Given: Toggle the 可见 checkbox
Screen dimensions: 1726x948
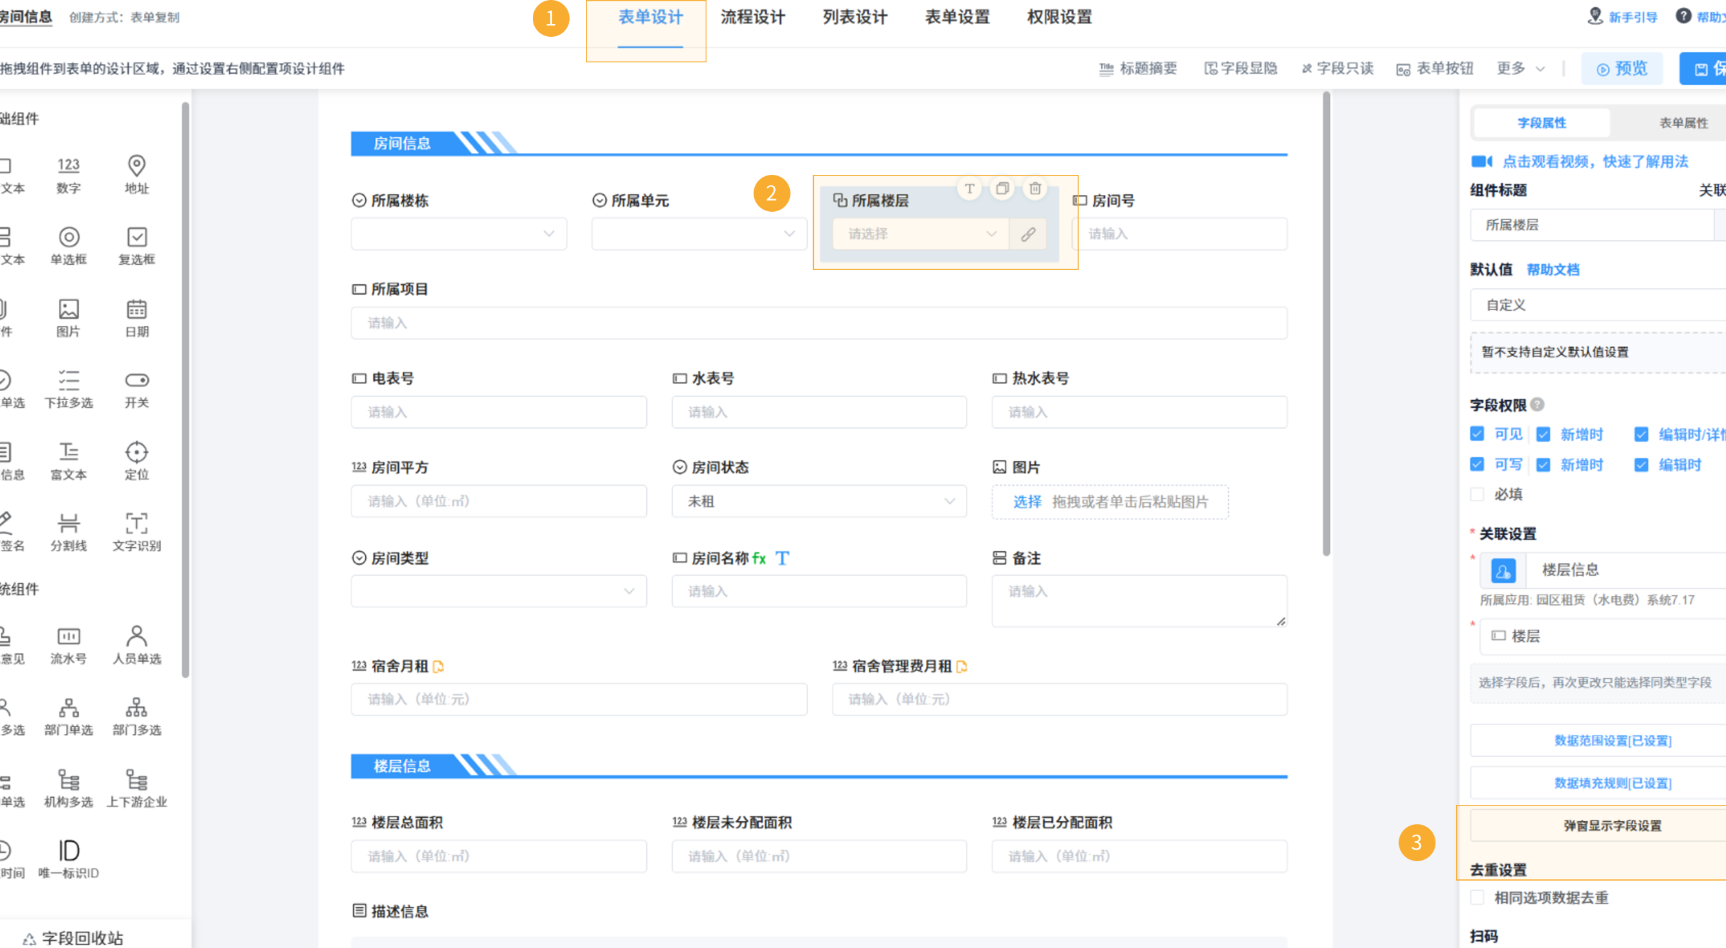Looking at the screenshot, I should [1477, 433].
